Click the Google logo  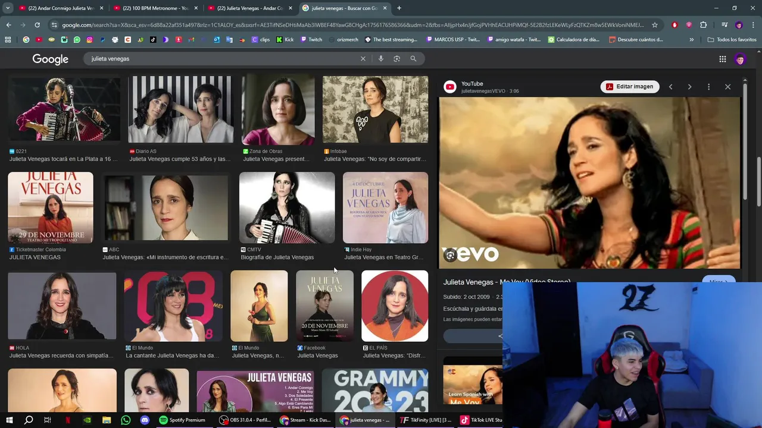click(x=50, y=59)
